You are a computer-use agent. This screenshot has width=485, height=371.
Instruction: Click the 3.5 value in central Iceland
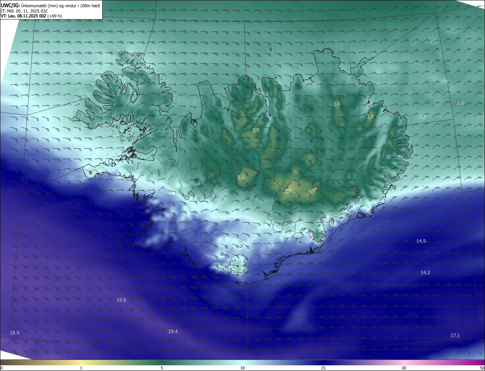coord(256,130)
